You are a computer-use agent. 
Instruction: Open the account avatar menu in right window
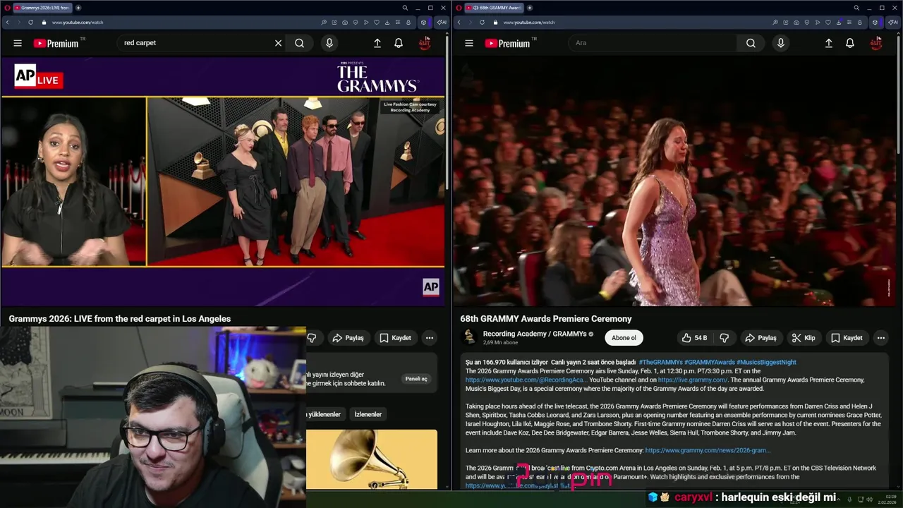875,43
